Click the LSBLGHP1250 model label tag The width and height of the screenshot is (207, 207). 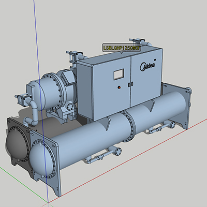point(122,48)
